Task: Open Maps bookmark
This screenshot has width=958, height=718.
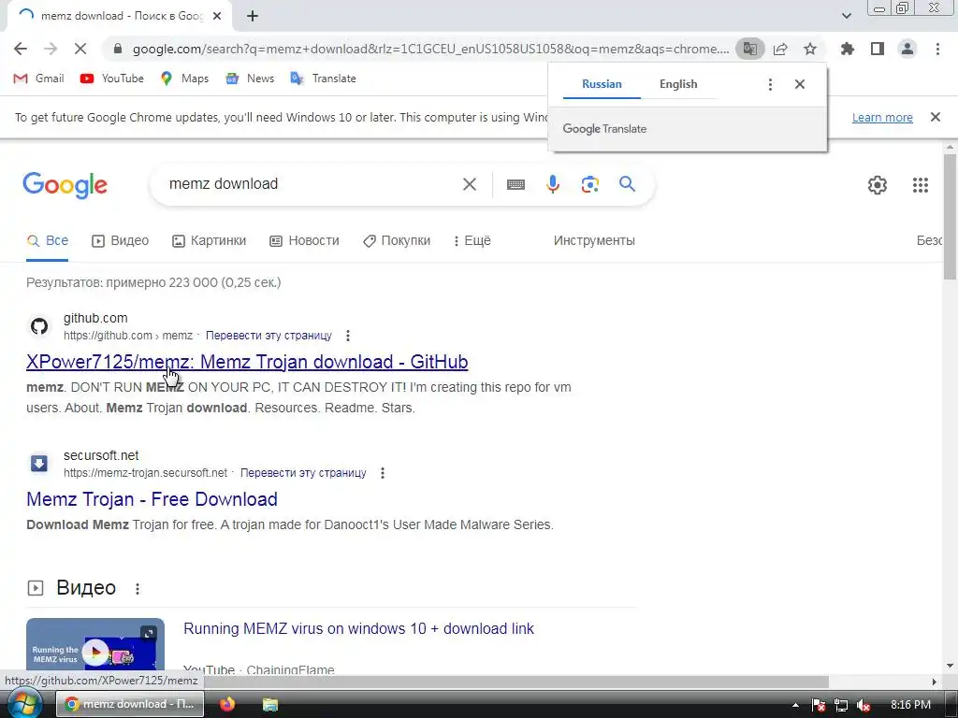Action: click(184, 79)
